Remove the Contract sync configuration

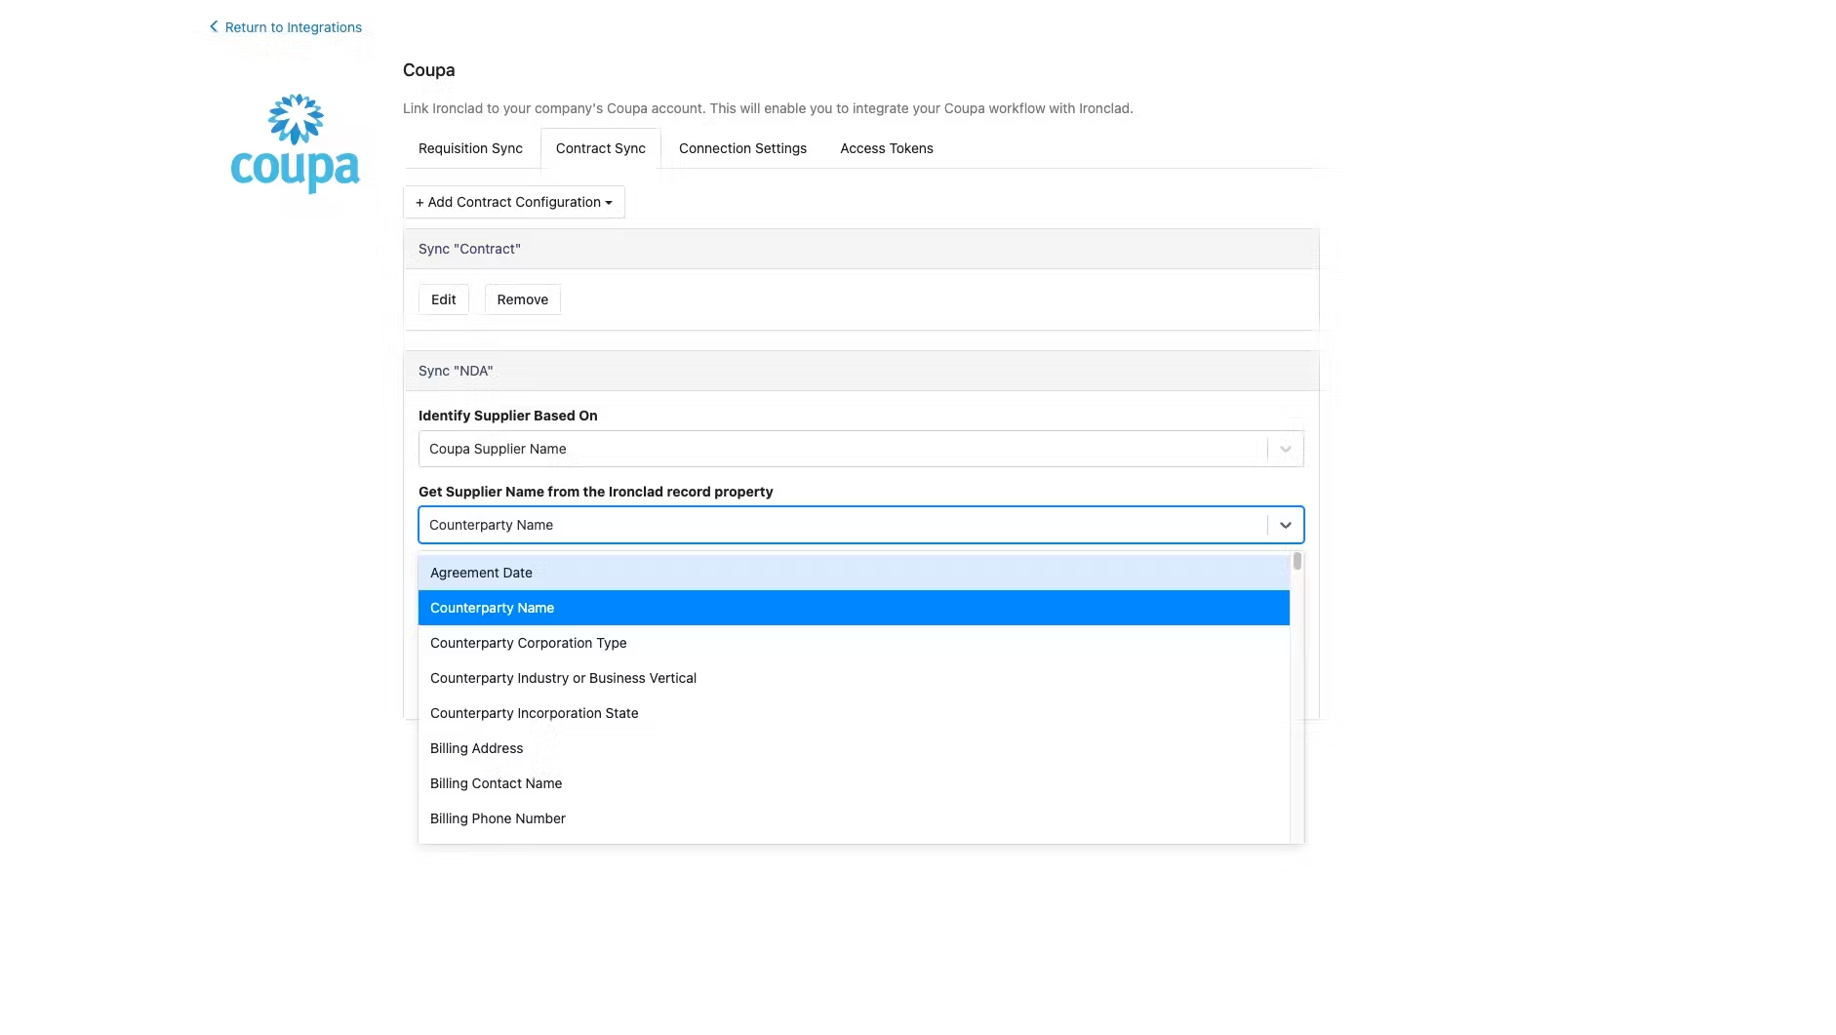tap(523, 299)
